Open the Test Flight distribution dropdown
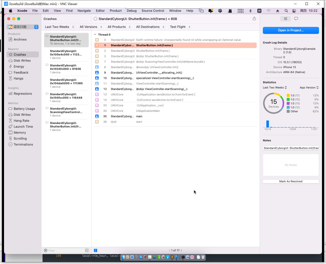The width and height of the screenshot is (326, 264). (180, 27)
